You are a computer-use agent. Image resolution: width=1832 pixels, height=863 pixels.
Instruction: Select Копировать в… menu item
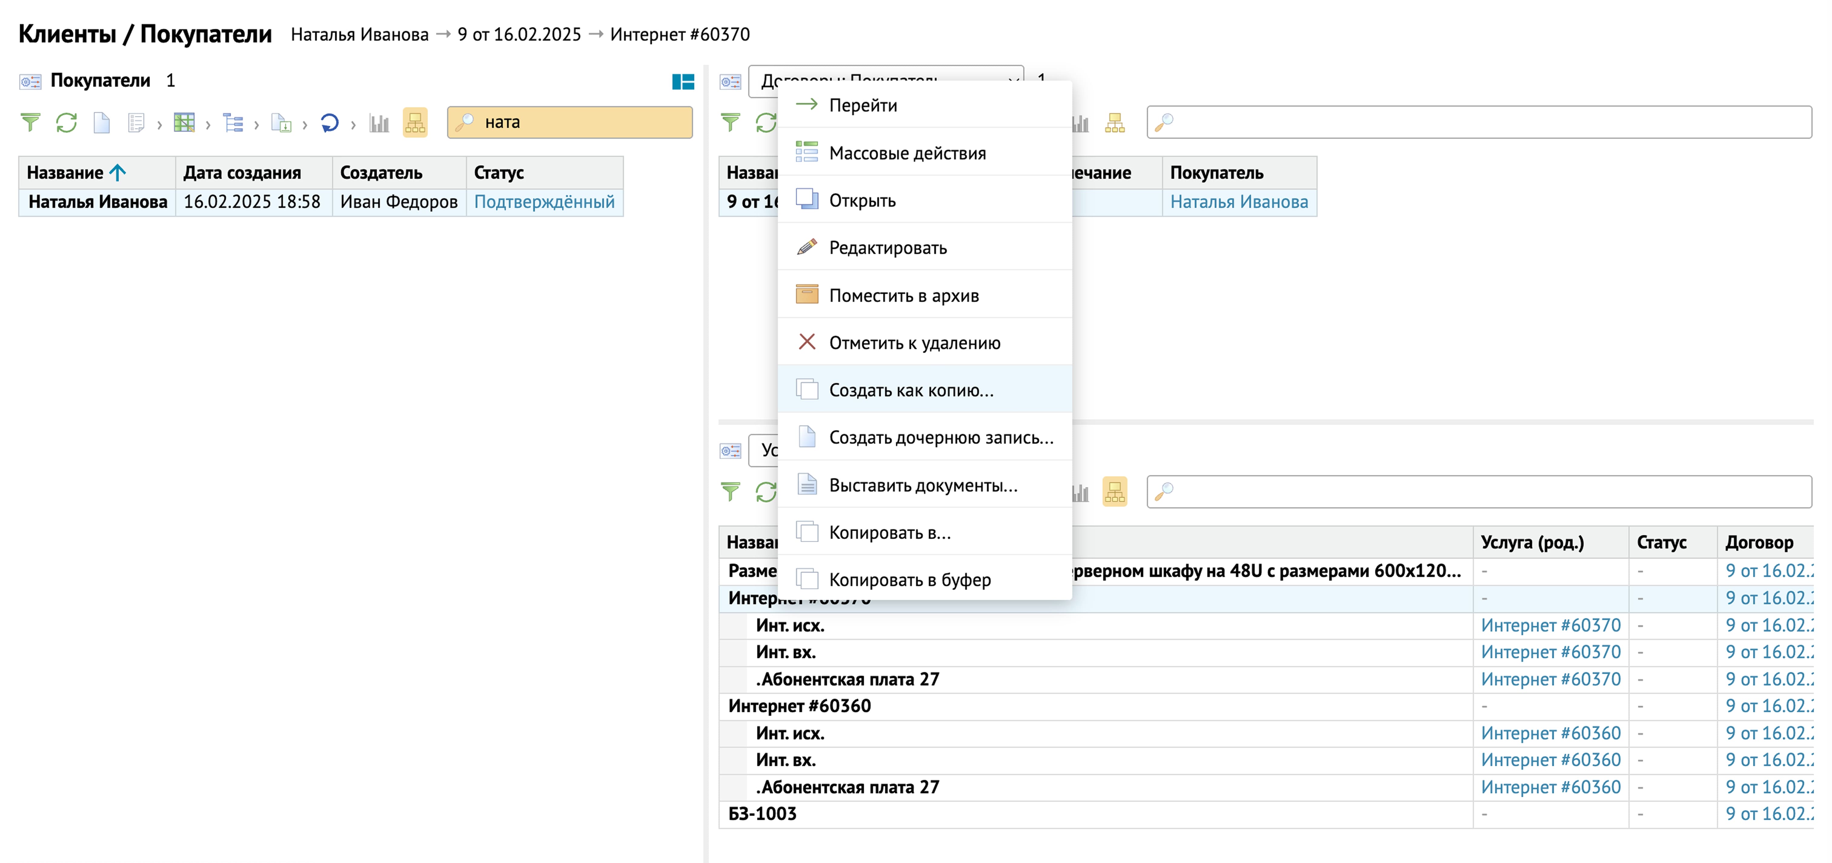[924, 531]
